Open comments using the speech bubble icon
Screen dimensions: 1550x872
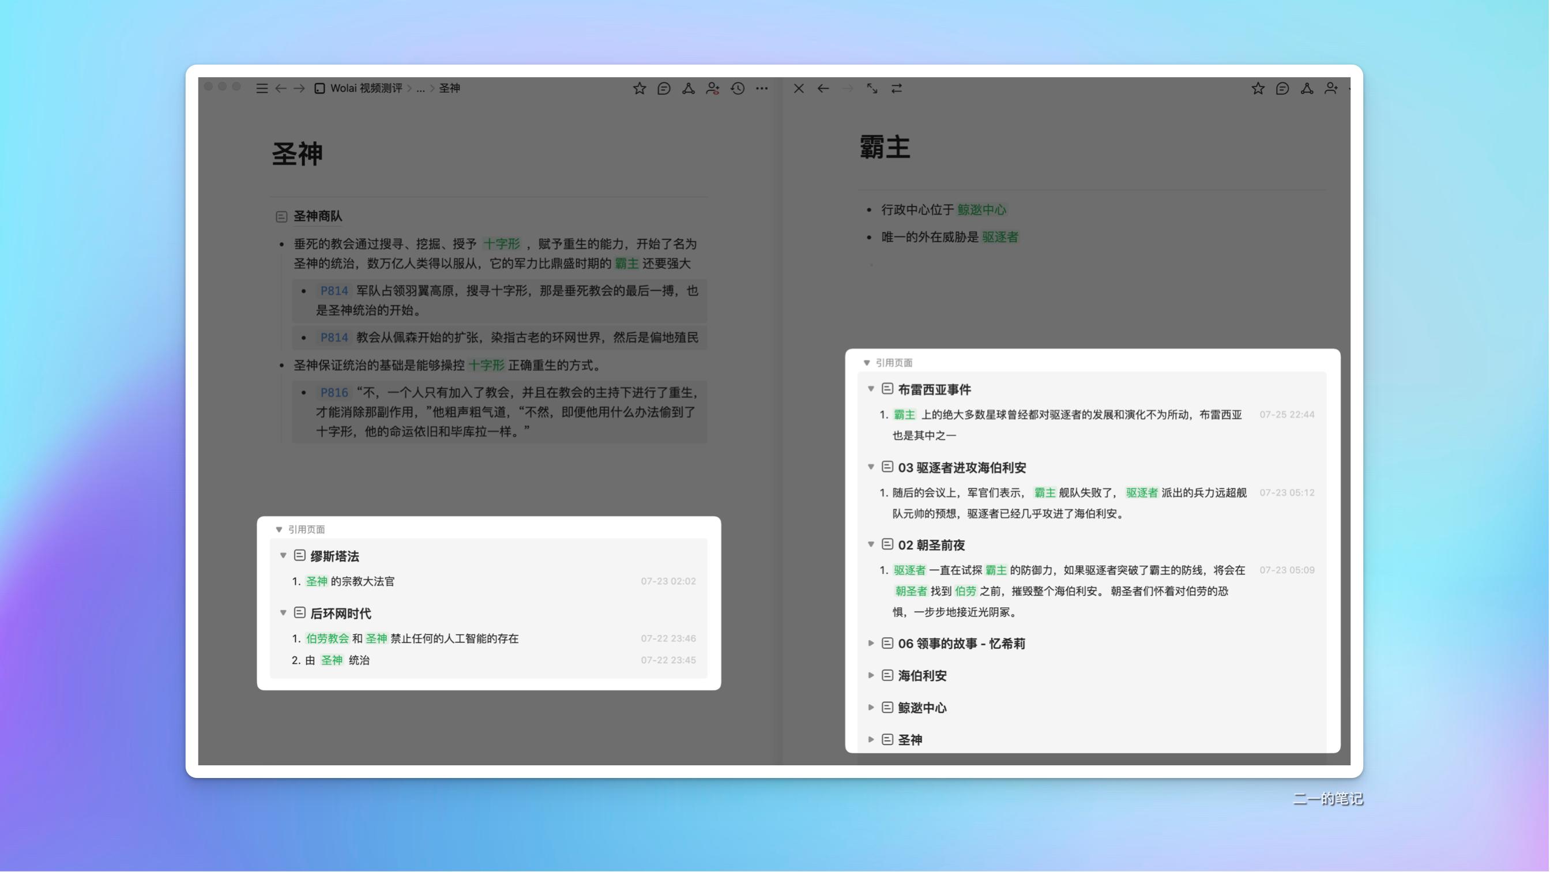point(664,88)
